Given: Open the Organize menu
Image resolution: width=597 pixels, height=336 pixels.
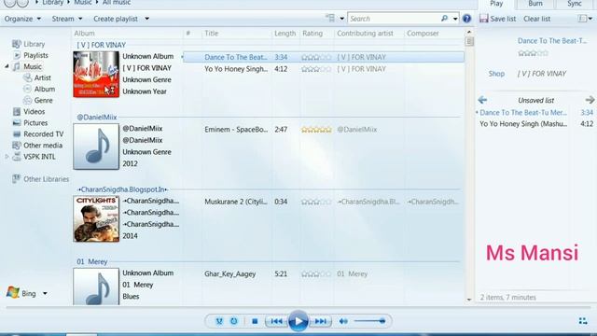Looking at the screenshot, I should tap(22, 19).
